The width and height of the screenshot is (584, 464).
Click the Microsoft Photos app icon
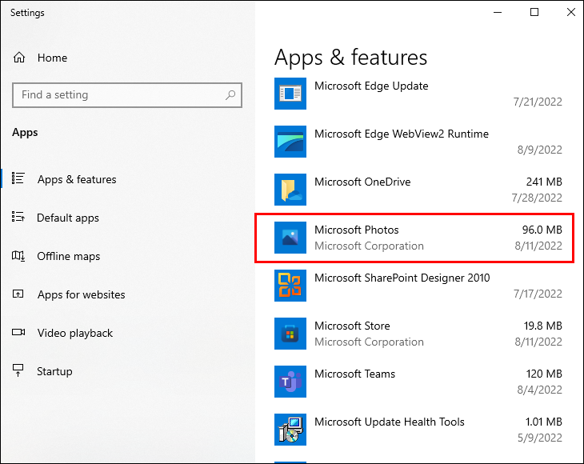click(290, 238)
